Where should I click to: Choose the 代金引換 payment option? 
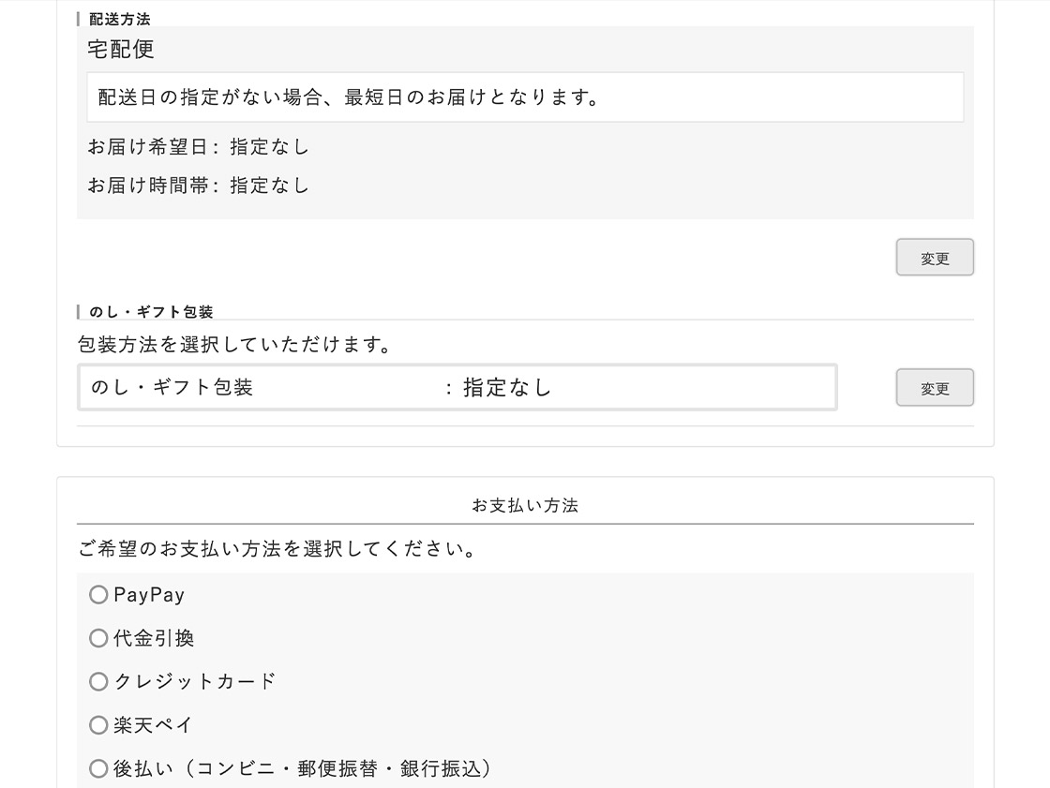coord(98,638)
